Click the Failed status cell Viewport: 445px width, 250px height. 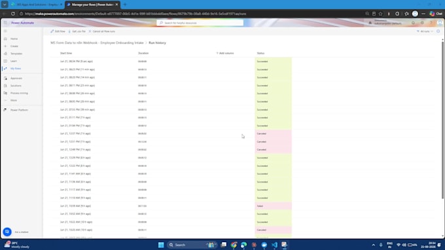[273, 206]
